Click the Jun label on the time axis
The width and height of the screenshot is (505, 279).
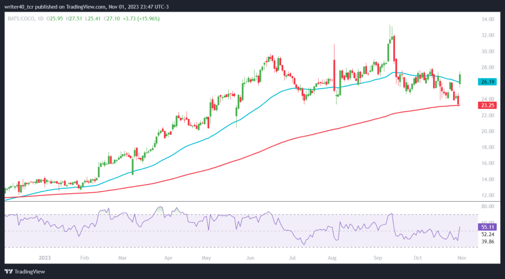click(x=250, y=258)
